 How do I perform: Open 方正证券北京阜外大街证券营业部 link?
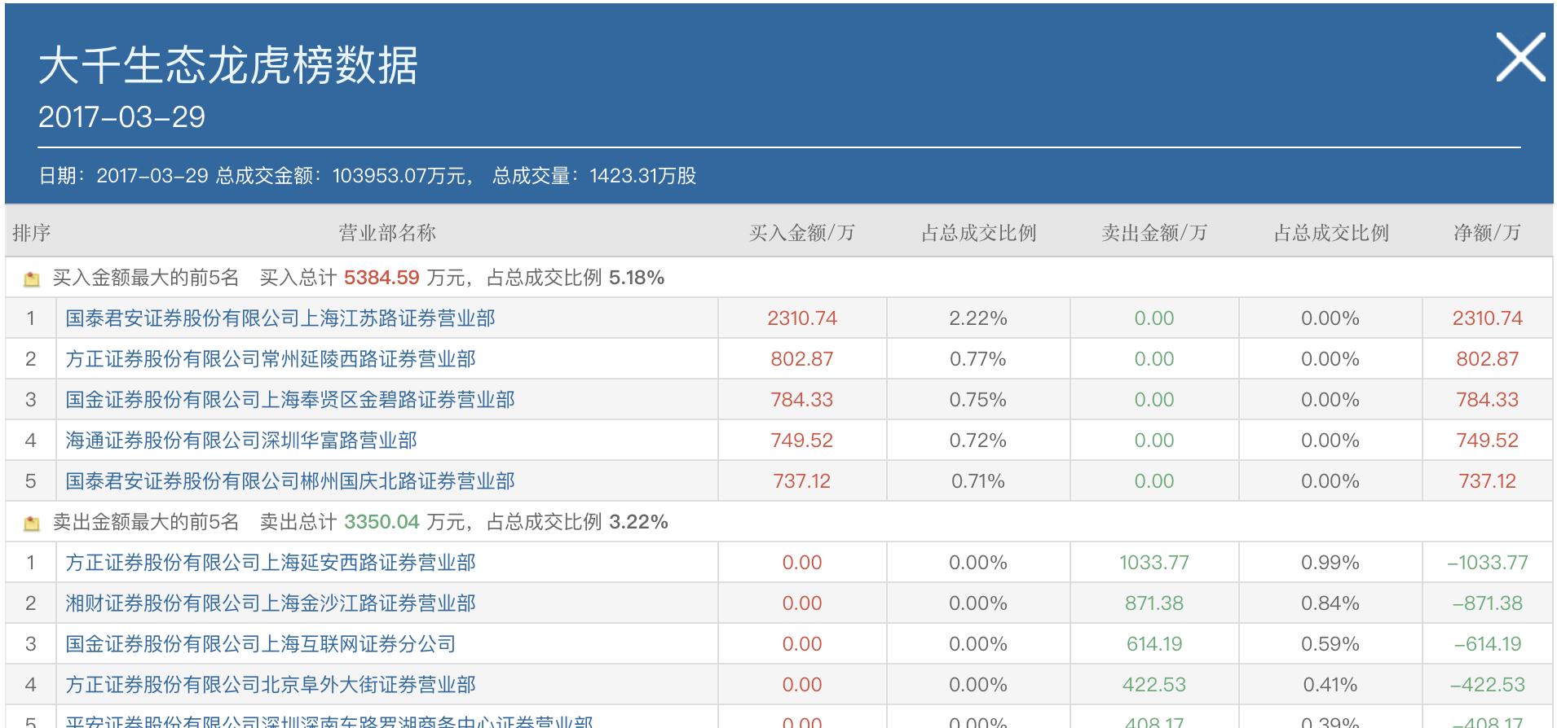tap(271, 685)
